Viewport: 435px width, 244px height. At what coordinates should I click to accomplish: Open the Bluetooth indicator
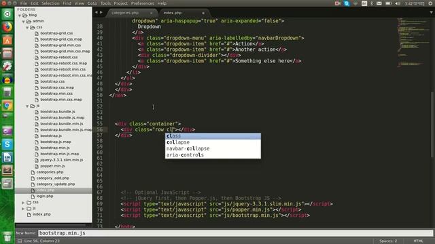click(x=372, y=3)
